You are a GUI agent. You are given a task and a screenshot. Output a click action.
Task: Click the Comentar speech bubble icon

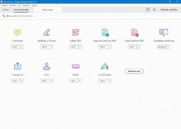[x=17, y=32]
